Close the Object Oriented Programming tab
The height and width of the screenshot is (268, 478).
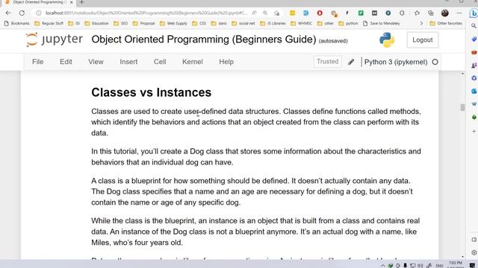(72, 2)
